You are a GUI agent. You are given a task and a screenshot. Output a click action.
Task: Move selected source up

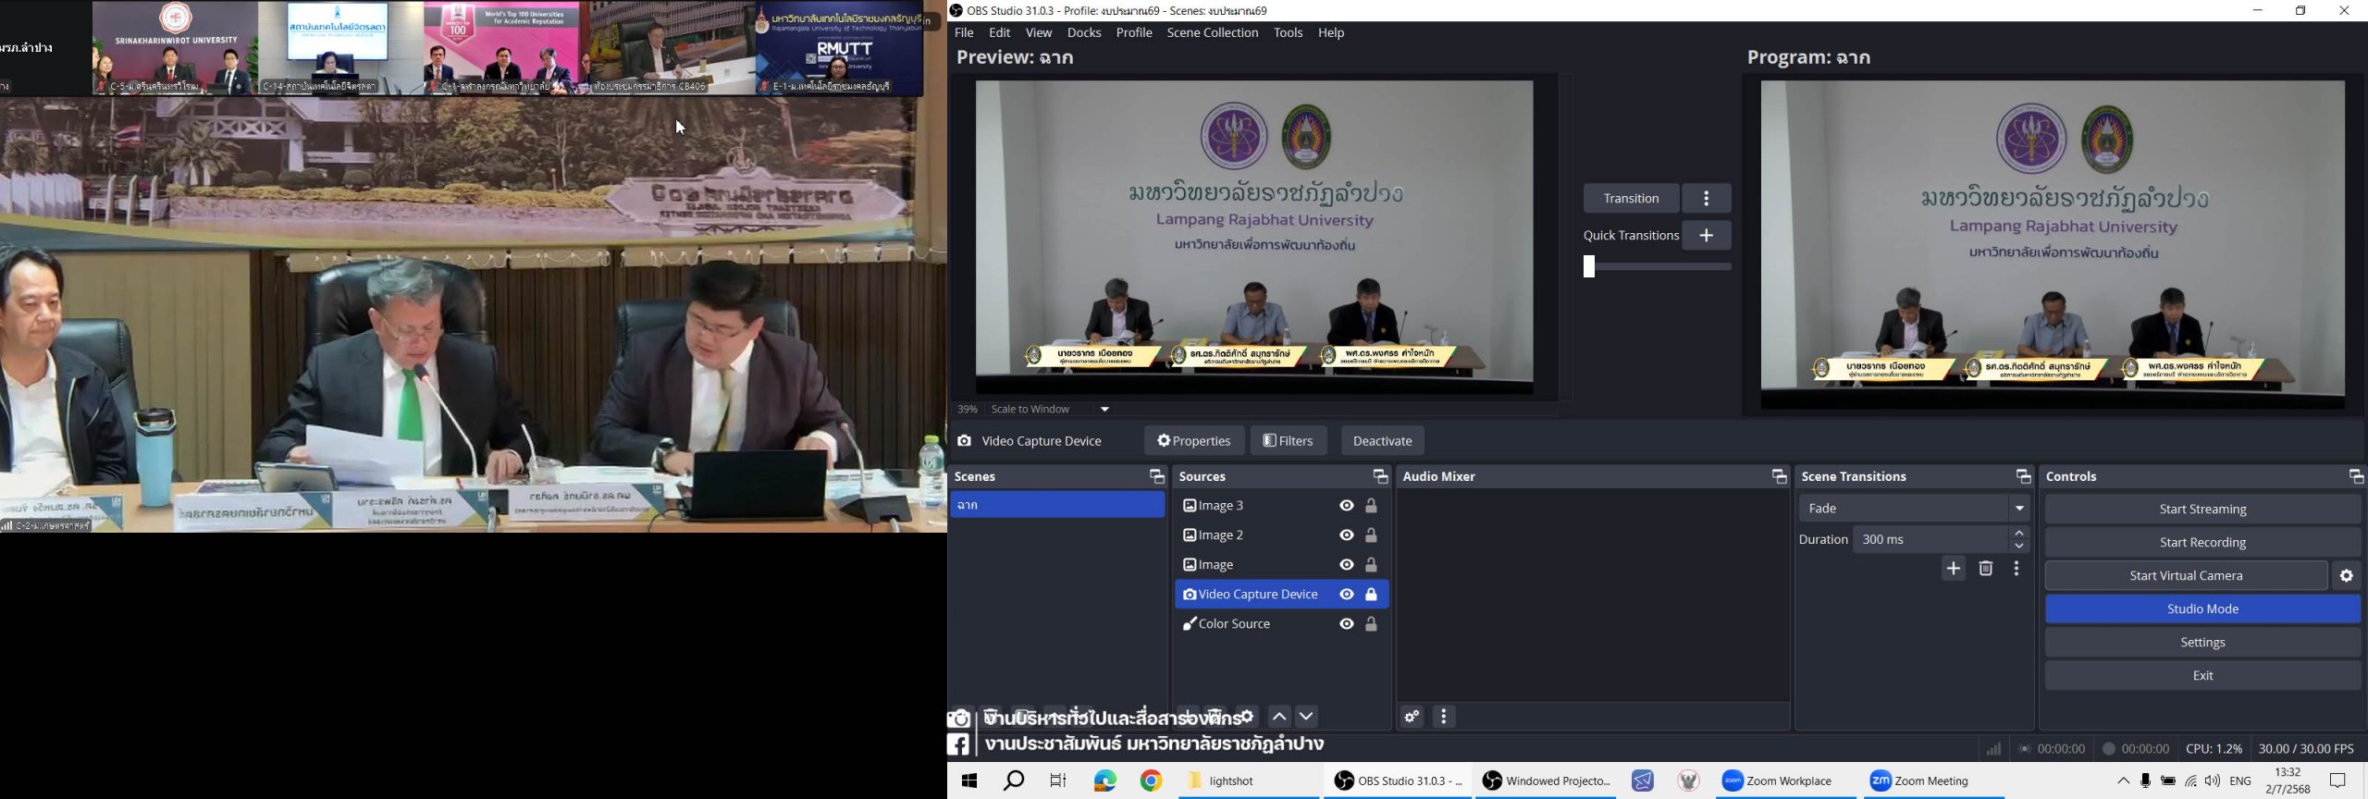pyautogui.click(x=1278, y=717)
